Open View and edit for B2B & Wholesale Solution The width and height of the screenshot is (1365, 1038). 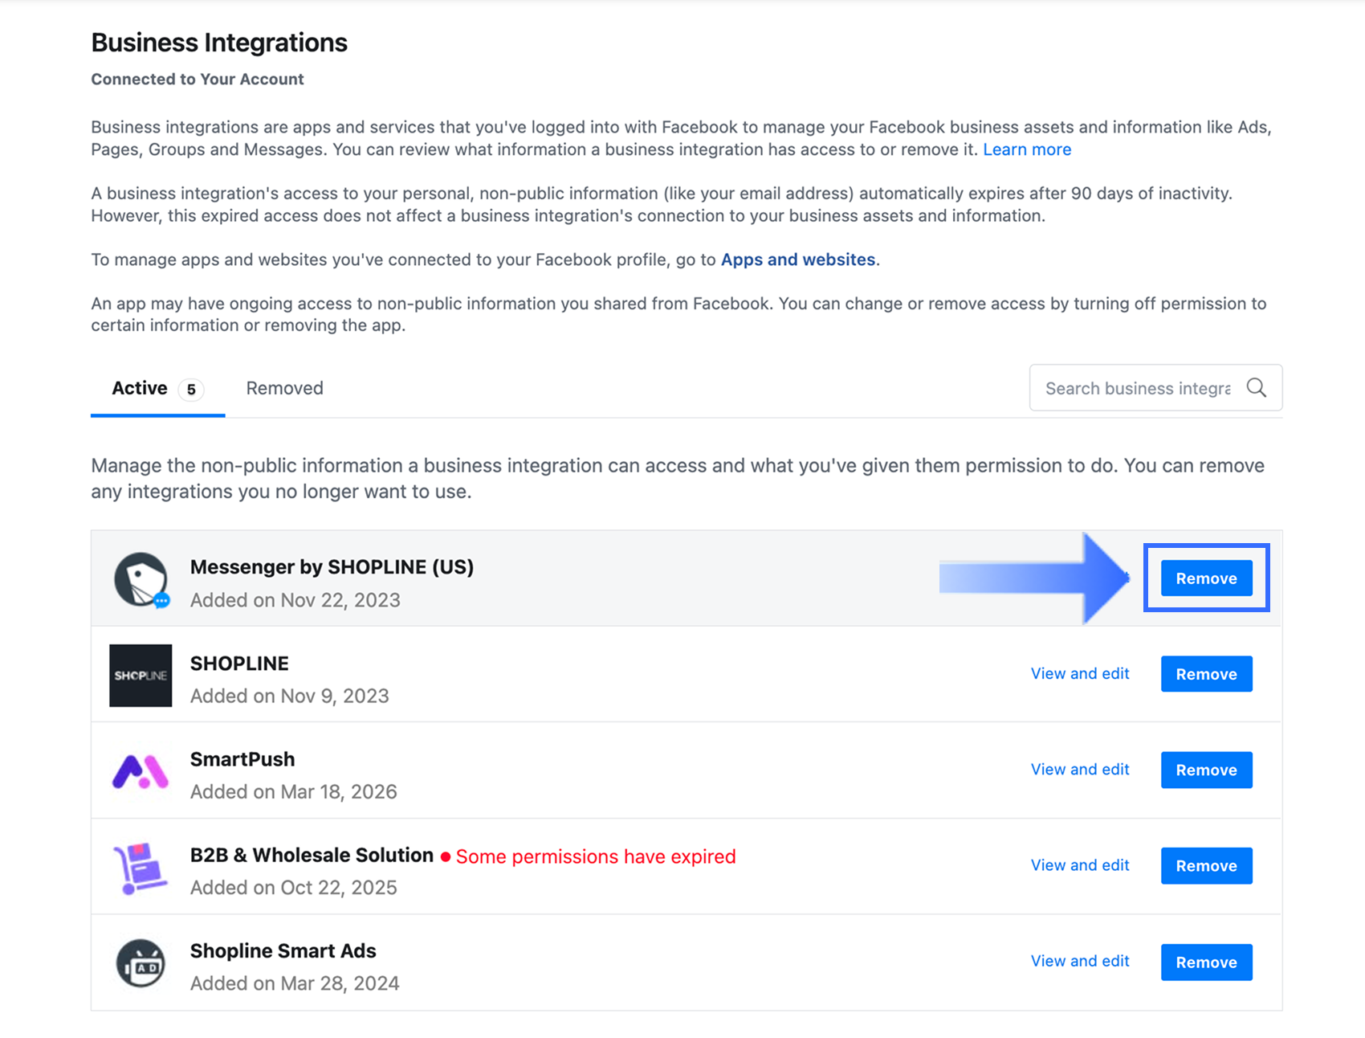pos(1080,865)
